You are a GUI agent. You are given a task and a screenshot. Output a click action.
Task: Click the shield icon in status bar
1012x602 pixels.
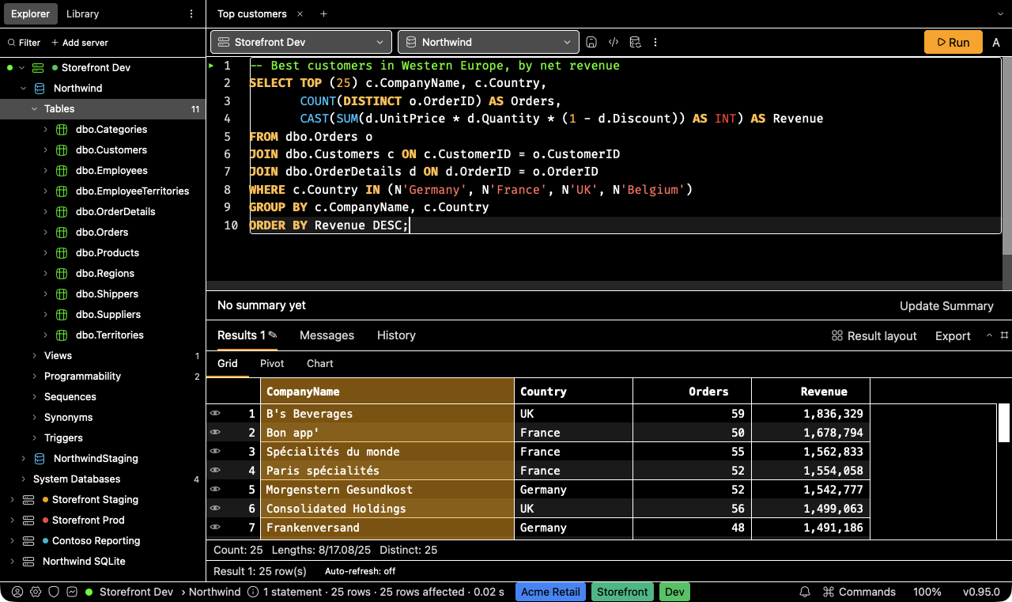[54, 592]
